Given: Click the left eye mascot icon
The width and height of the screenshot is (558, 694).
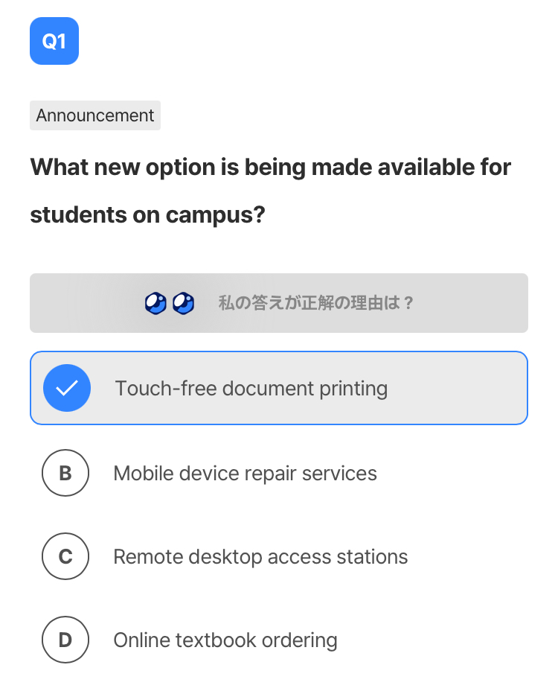Looking at the screenshot, I should click(155, 303).
